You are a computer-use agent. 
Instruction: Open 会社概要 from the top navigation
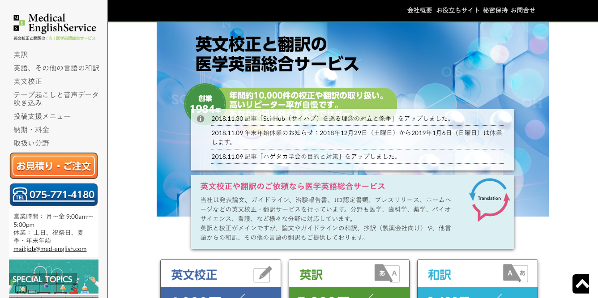coord(419,10)
